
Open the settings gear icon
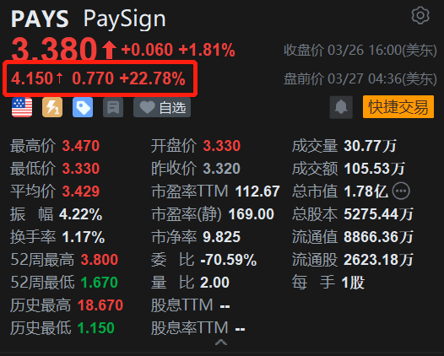(x=420, y=15)
